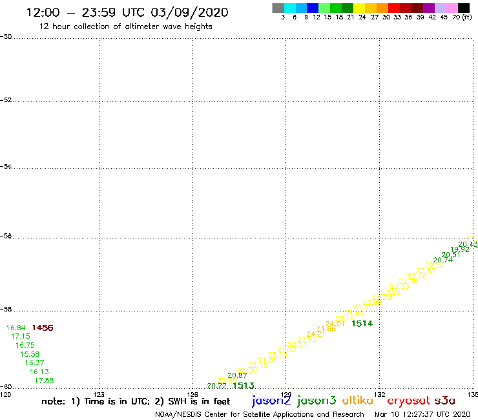Click the pink swatch in the color bar
The image size is (478, 420).
(452, 8)
